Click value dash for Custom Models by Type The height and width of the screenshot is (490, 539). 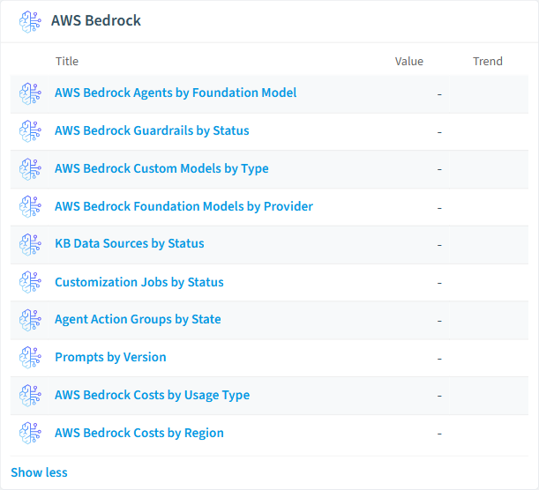click(x=439, y=169)
